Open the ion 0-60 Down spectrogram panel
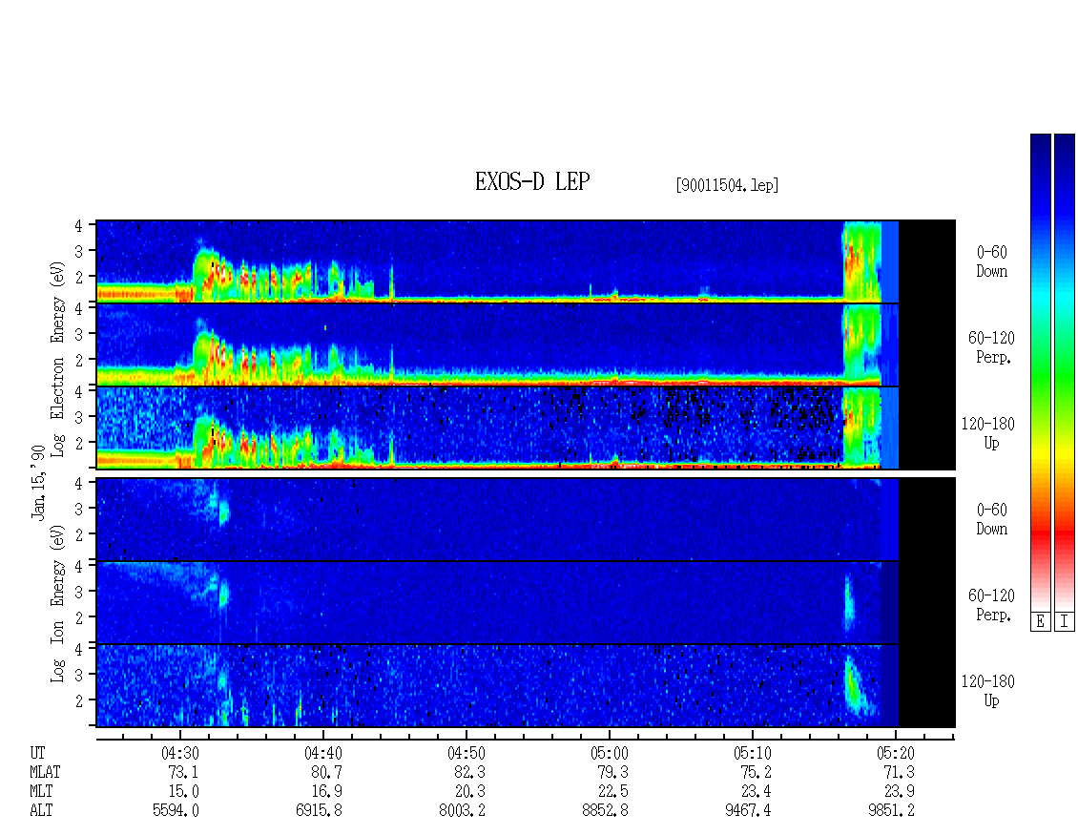This screenshot has height=835, width=1078. pyautogui.click(x=526, y=519)
